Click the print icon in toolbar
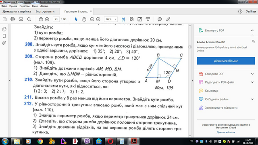The width and height of the screenshot is (258, 145). coord(12,19)
